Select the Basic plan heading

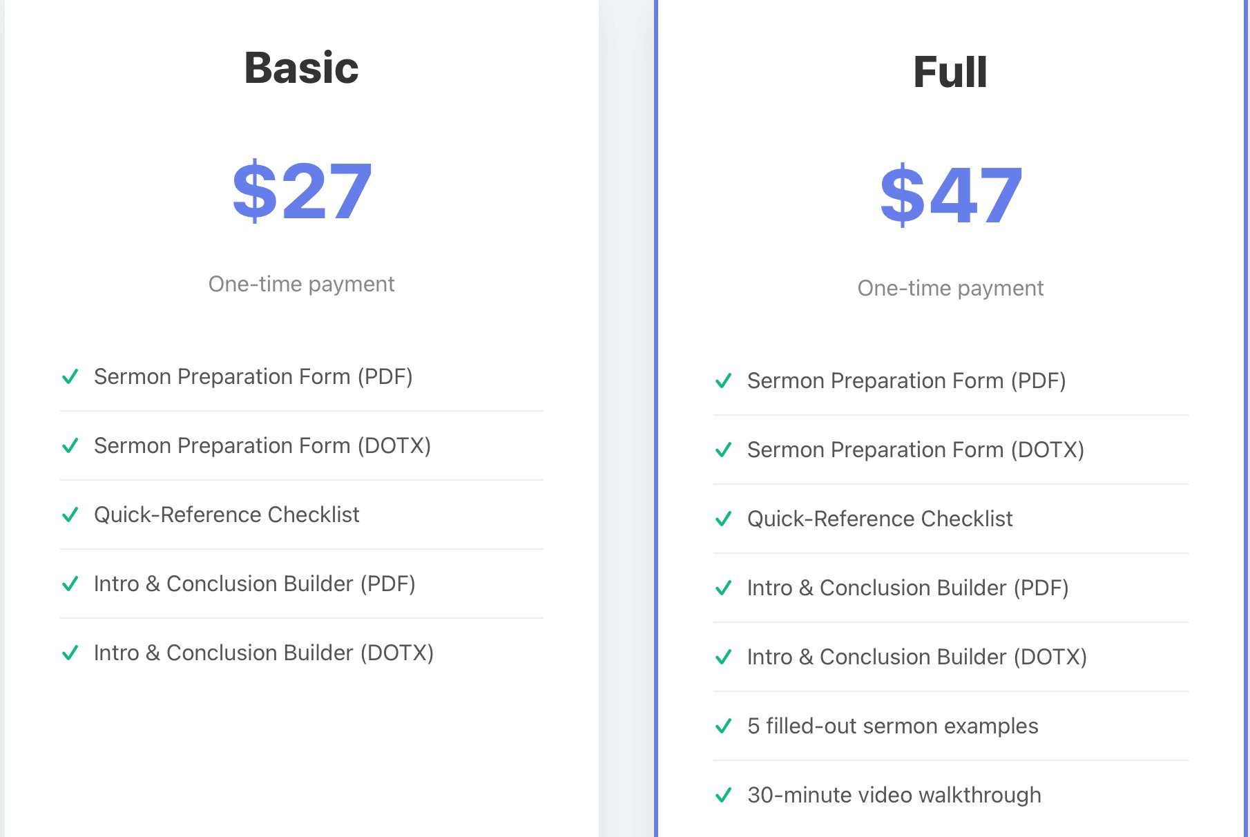pyautogui.click(x=301, y=68)
